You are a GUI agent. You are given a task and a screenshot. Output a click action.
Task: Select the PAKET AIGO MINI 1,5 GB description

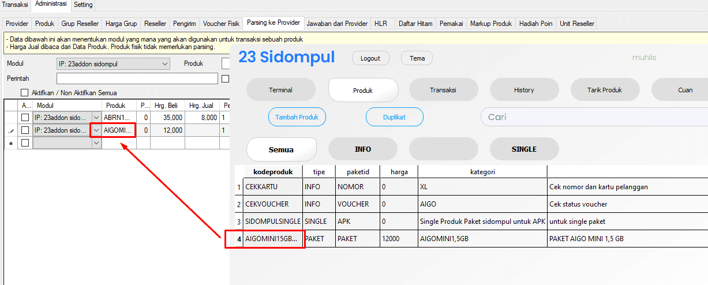[x=627, y=239]
